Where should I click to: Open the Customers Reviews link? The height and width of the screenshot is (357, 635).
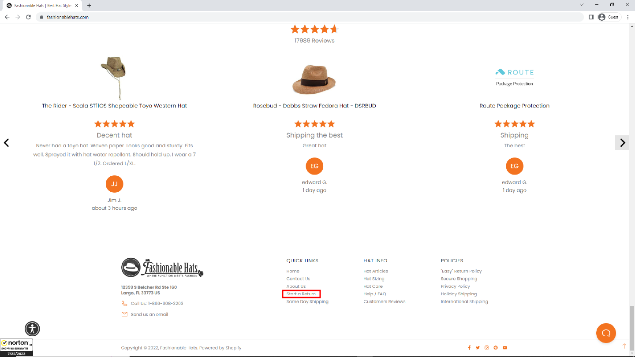tap(385, 301)
